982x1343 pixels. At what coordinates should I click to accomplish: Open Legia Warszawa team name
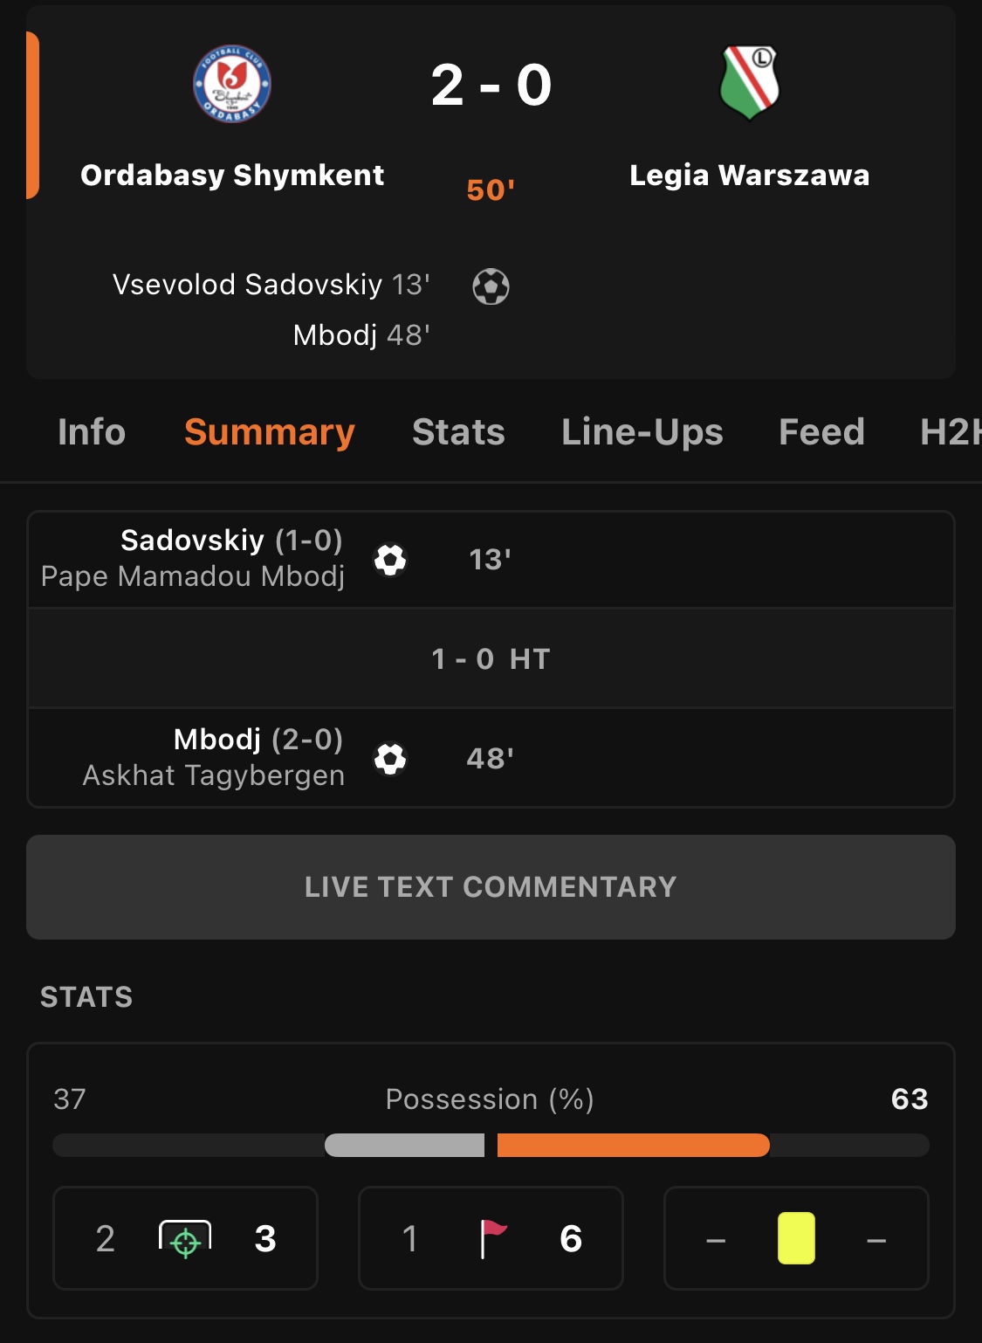[750, 176]
